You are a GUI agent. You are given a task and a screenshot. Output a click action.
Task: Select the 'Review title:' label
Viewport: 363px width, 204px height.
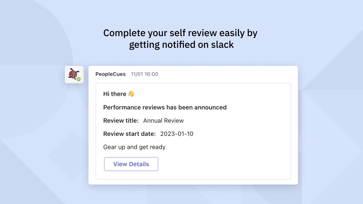click(x=121, y=121)
